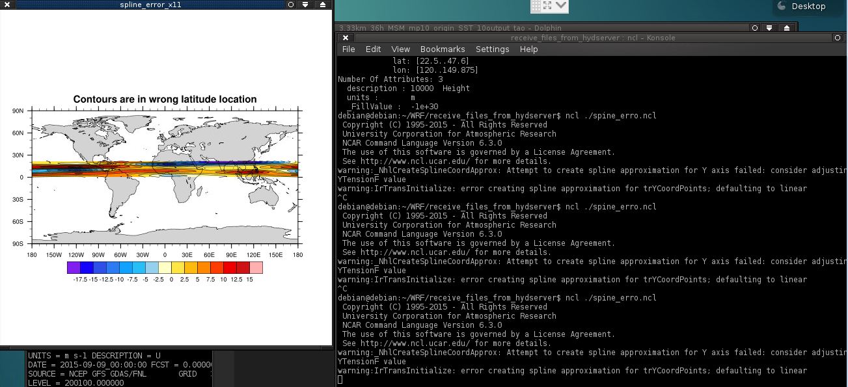The width and height of the screenshot is (848, 387).
Task: Click the eject-shaped button on spline_error_x11 titlebar
Action: tap(322, 5)
